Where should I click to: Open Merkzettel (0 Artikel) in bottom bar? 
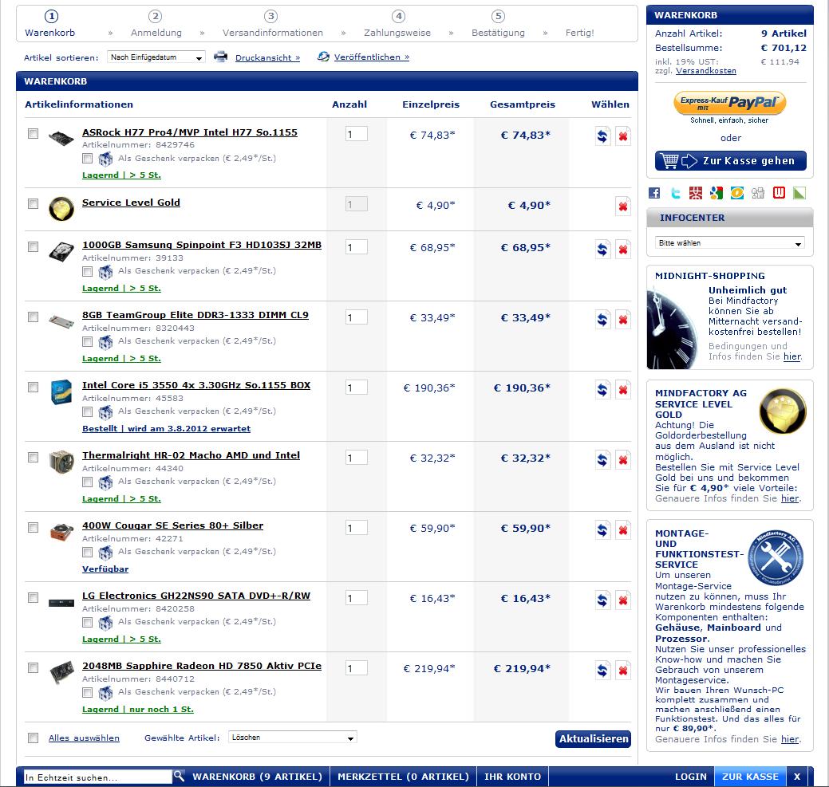point(403,777)
